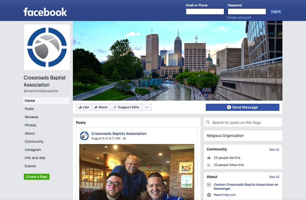Select Photos in the left navigation
The height and width of the screenshot is (200, 306).
click(x=30, y=125)
